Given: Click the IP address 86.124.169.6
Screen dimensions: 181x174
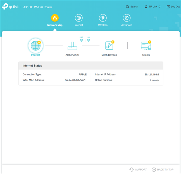Looking at the screenshot, I should [x=152, y=75].
